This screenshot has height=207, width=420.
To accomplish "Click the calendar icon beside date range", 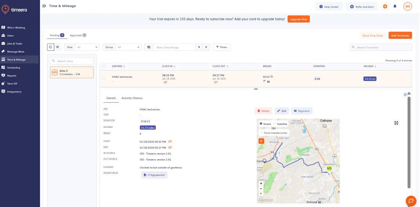I will pos(149,47).
